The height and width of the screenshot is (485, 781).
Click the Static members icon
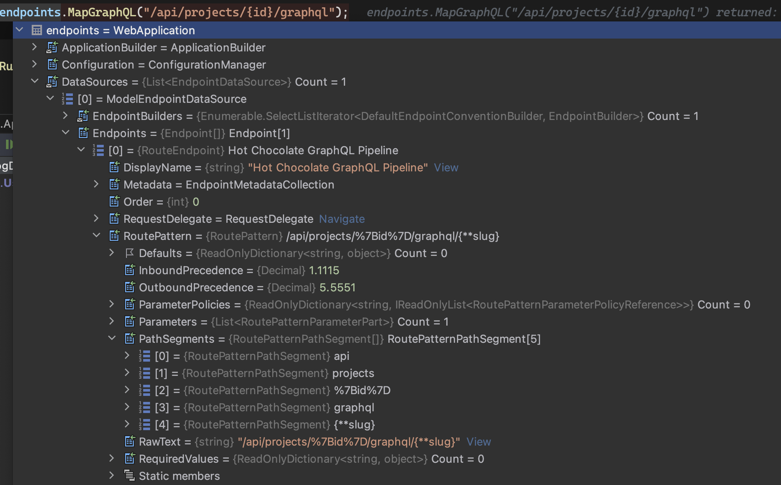[129, 475]
